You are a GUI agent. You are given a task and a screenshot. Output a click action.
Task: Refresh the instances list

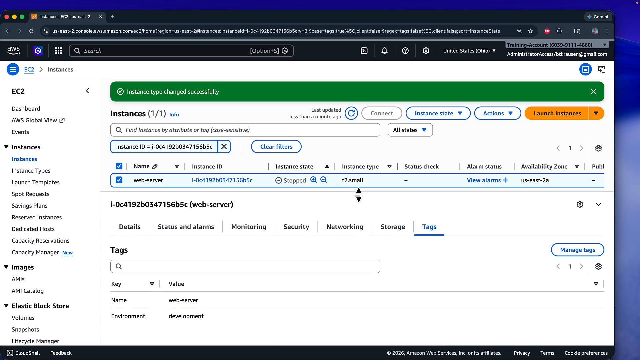(351, 113)
